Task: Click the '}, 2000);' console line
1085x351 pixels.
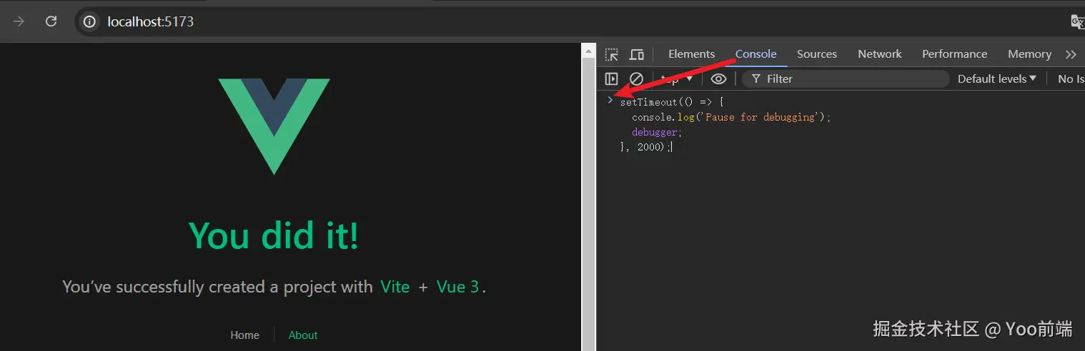Action: coord(645,147)
